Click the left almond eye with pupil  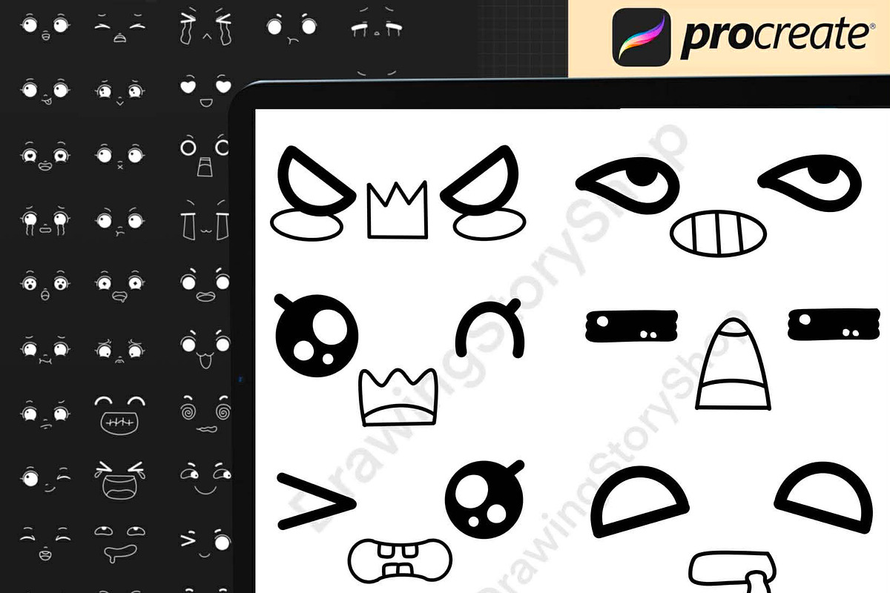point(627,185)
